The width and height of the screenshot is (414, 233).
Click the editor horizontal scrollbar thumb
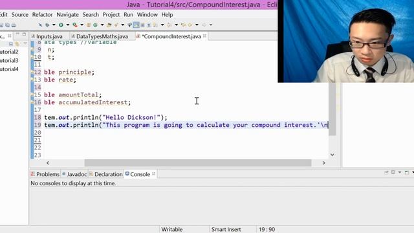coord(198,163)
